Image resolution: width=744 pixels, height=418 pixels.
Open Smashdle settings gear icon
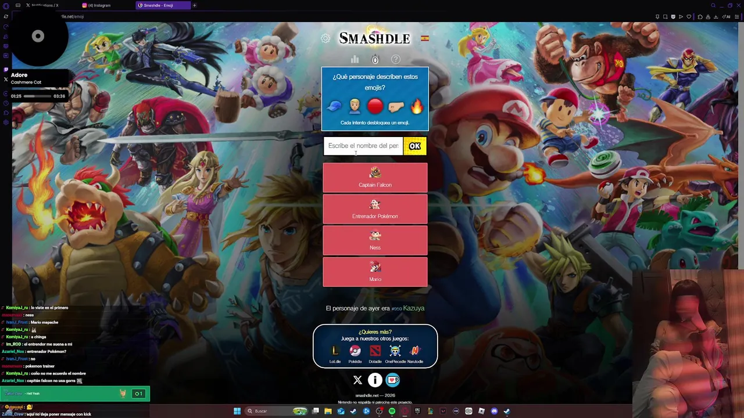coord(325,38)
